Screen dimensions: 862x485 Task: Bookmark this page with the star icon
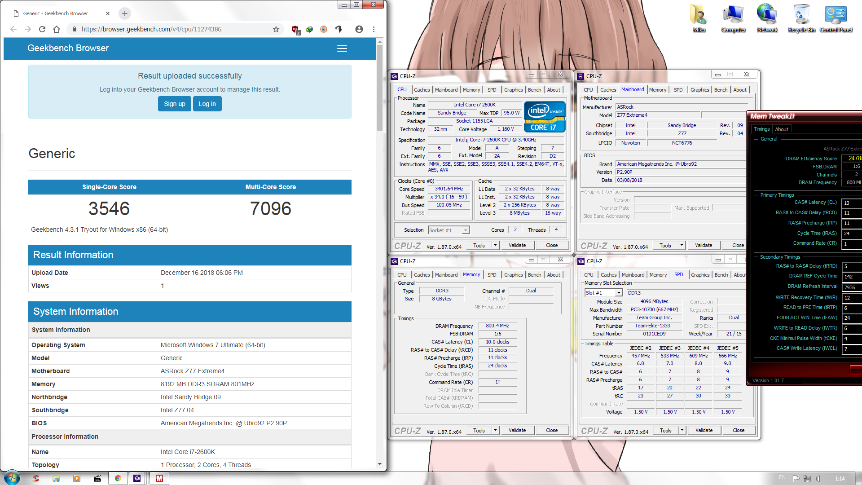click(x=276, y=29)
